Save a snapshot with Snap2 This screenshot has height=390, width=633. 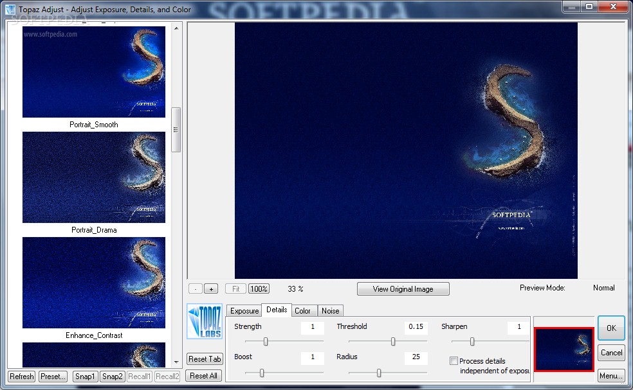point(112,377)
